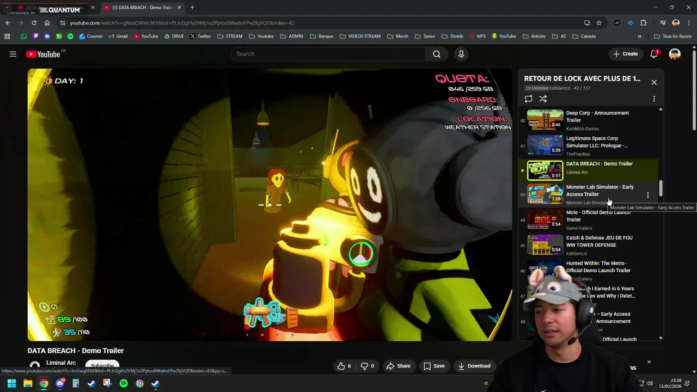
Task: Open the Twitch bookmark icon
Action: (35, 36)
